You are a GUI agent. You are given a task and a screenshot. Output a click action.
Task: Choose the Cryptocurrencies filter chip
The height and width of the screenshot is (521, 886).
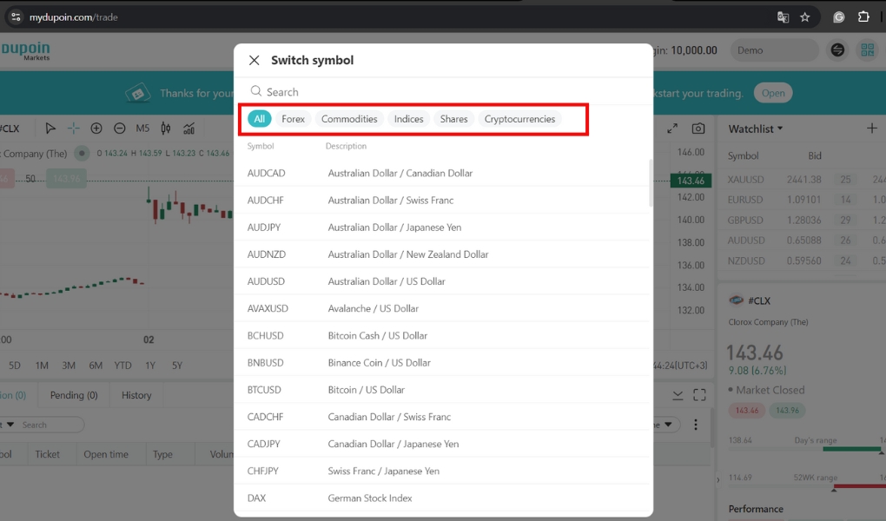[x=519, y=119]
